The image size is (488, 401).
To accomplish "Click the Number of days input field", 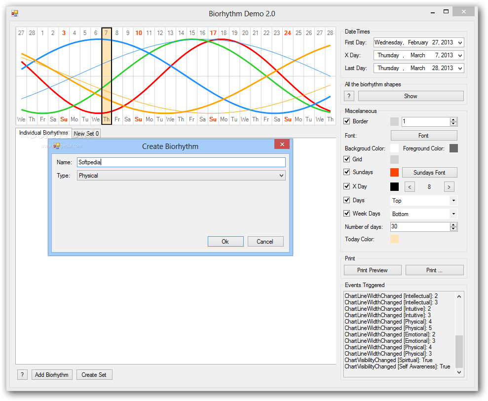I will tap(420, 227).
